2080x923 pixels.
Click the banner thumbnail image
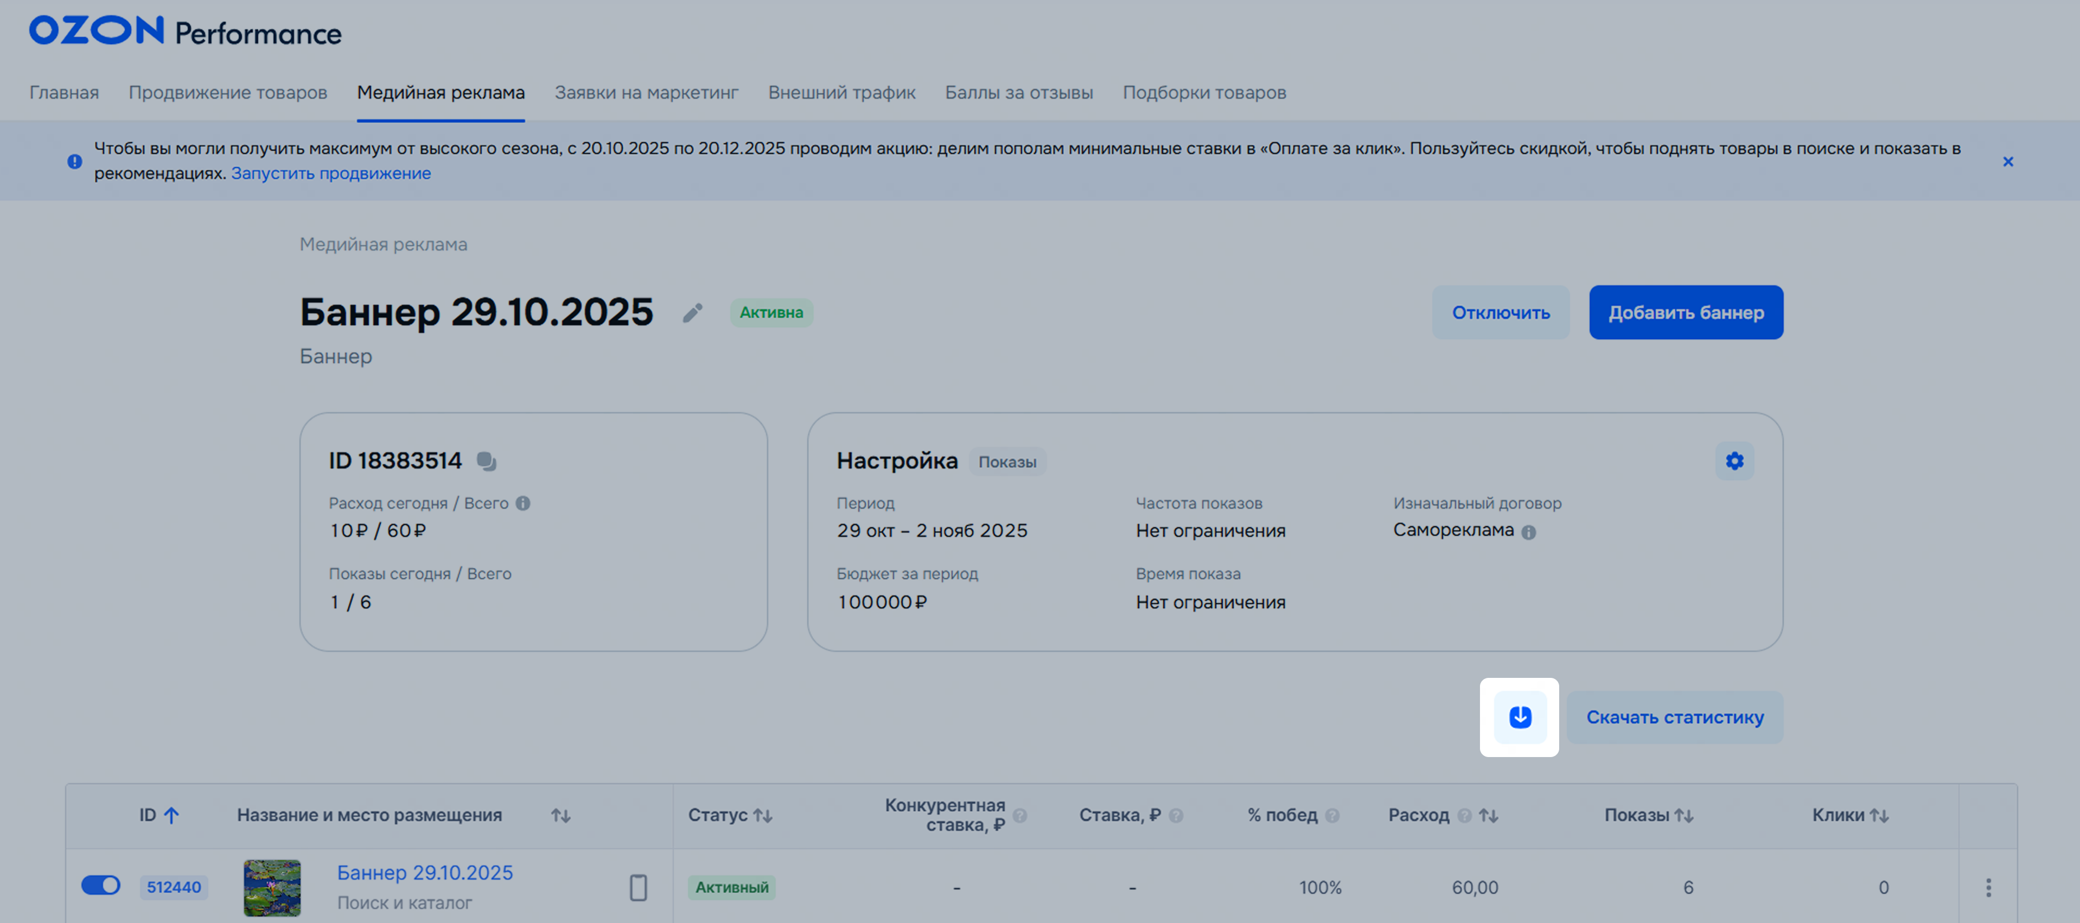(x=272, y=887)
